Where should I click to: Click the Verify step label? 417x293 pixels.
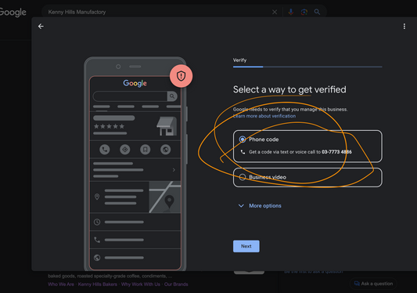(239, 60)
